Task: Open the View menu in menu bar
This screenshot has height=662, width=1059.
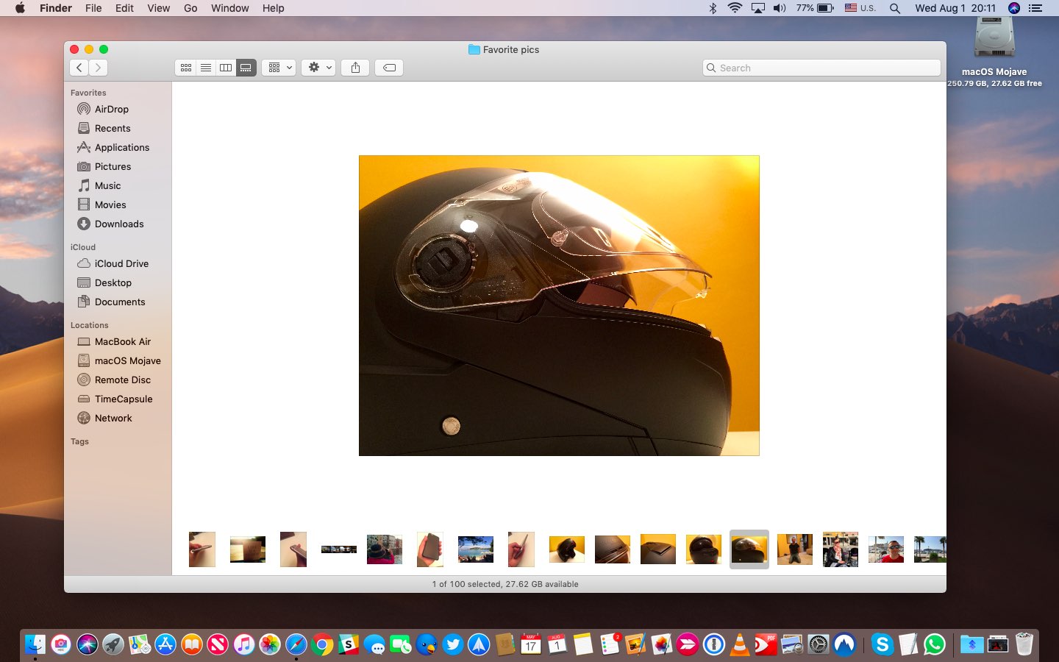Action: tap(158, 8)
